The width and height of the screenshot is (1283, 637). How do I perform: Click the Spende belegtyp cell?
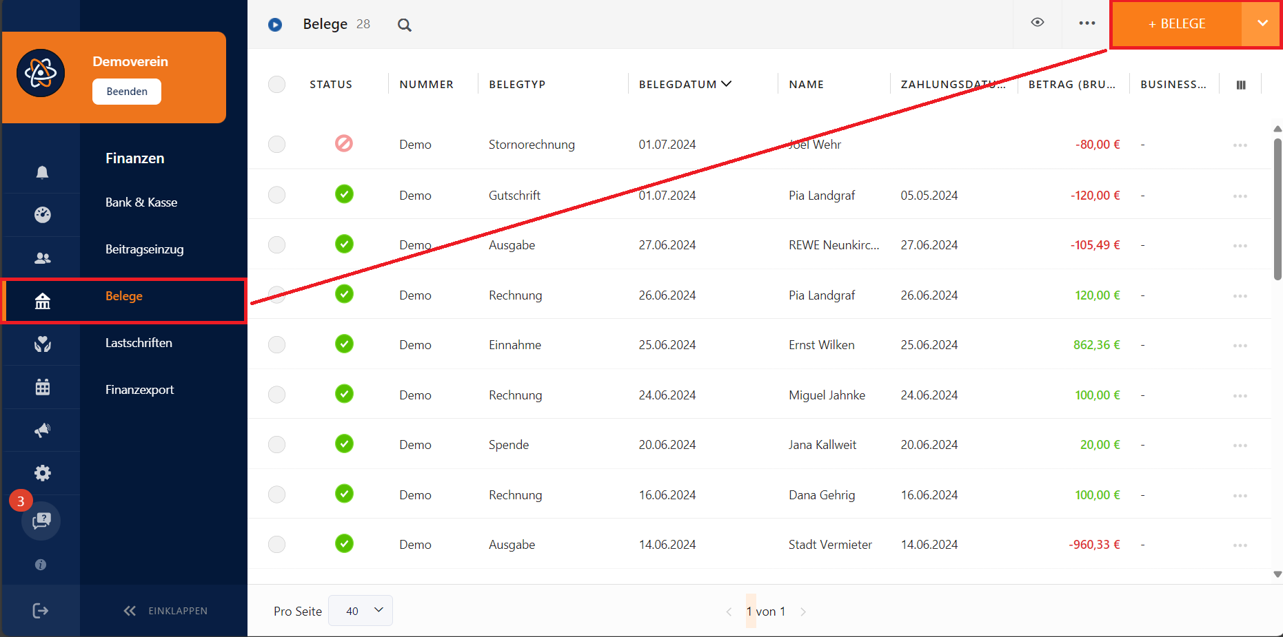509,445
